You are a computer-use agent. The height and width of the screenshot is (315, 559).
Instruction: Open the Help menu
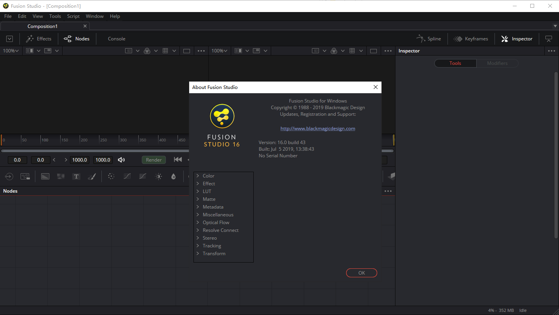(x=115, y=16)
